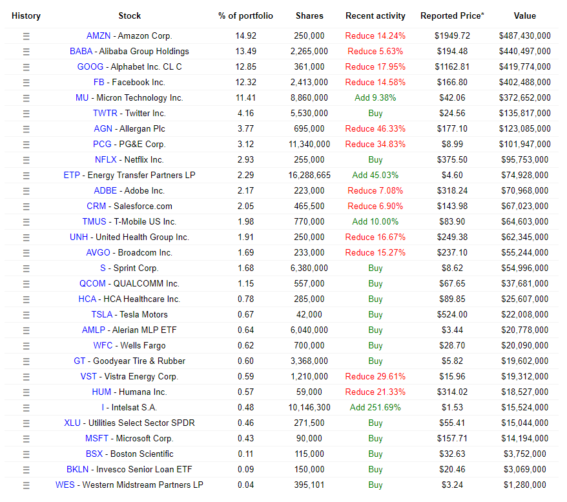Follow the TSLA ticker link
567x502 pixels.
[x=101, y=315]
